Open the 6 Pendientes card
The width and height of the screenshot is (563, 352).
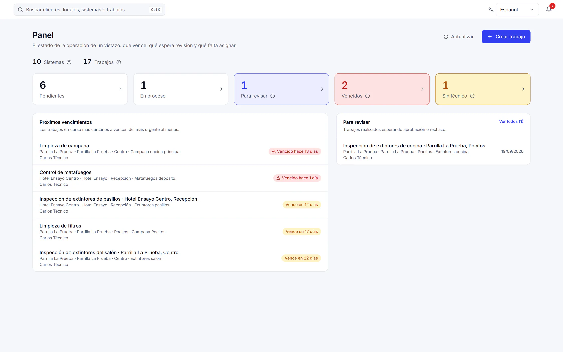(80, 89)
